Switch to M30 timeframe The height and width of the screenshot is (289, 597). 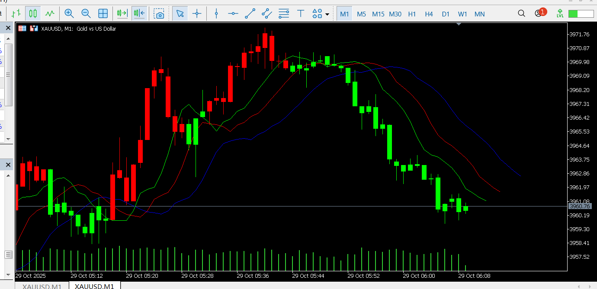(395, 14)
